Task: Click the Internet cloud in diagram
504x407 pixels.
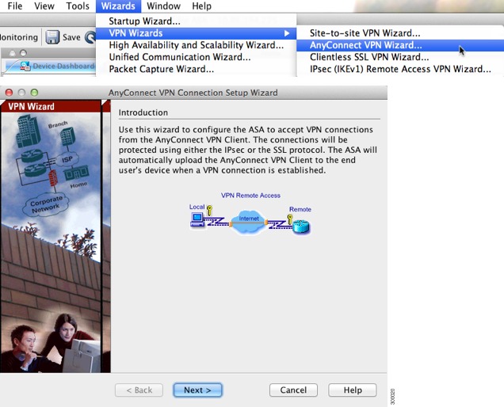Action: (x=249, y=222)
